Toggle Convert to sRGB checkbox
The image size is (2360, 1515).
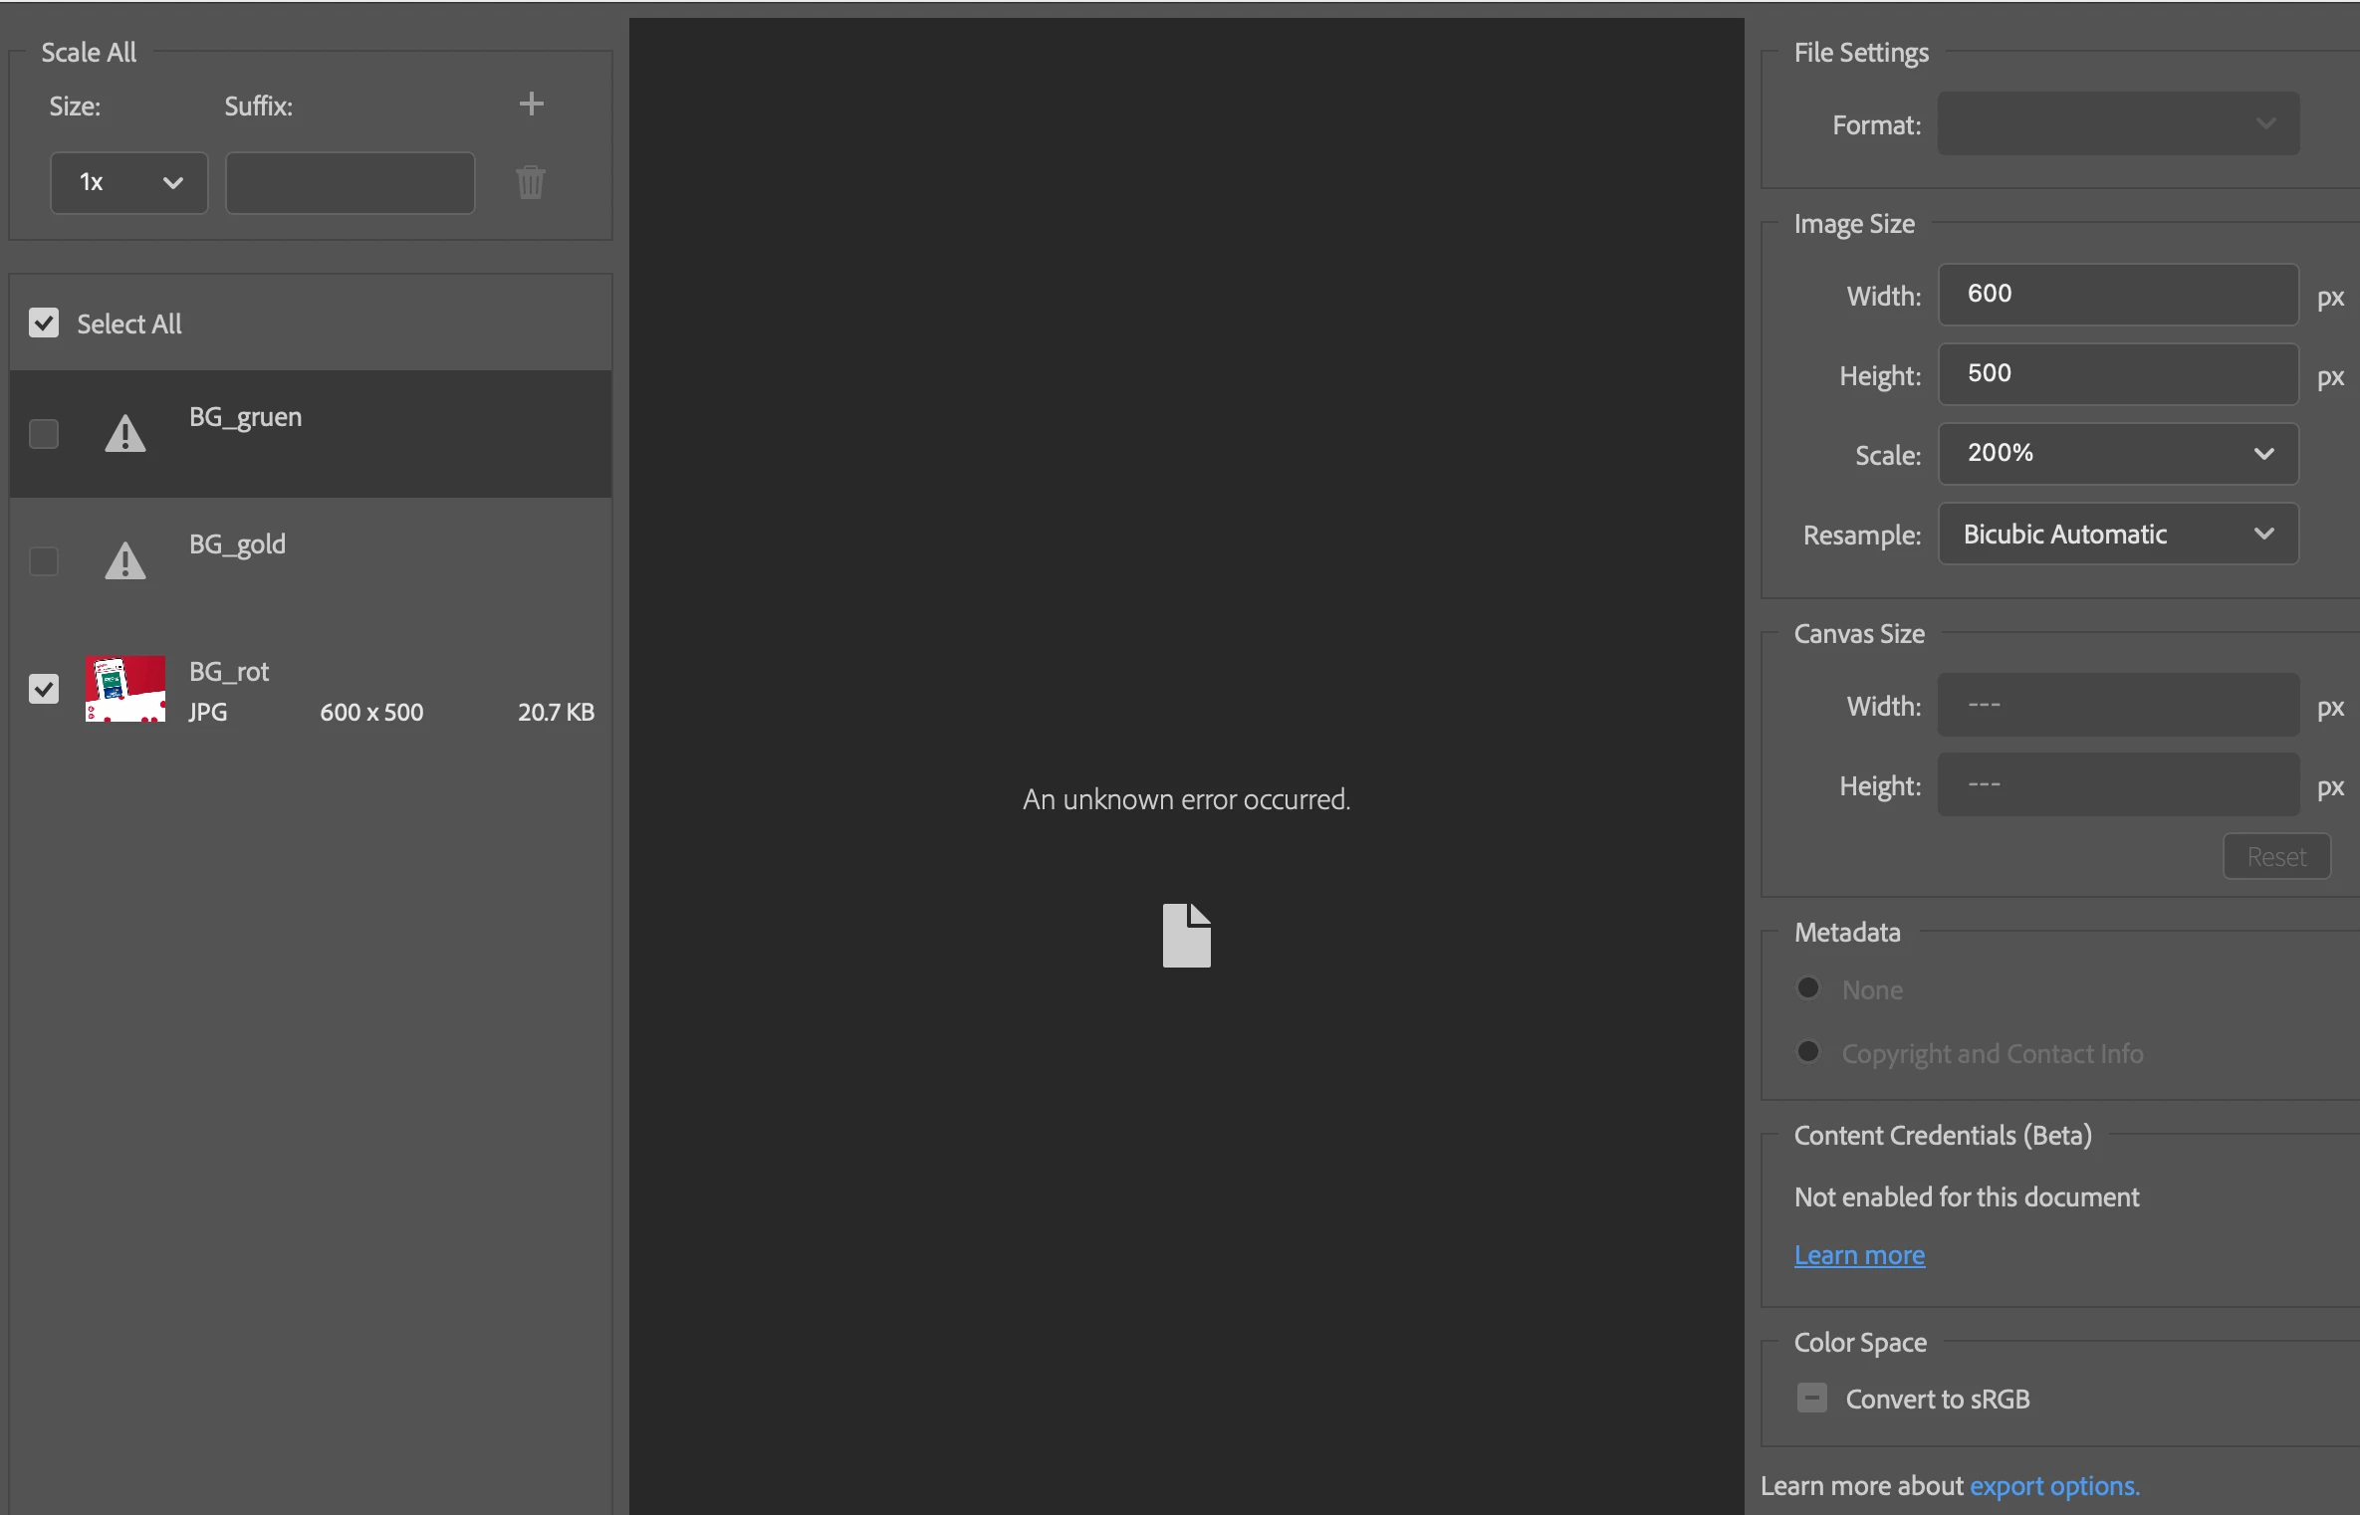tap(1811, 1399)
